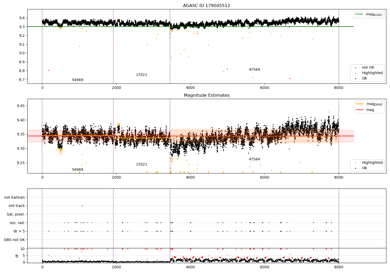Click the red line sample beside 'mag' legend entry
This screenshot has height=273, width=390.
[360, 110]
